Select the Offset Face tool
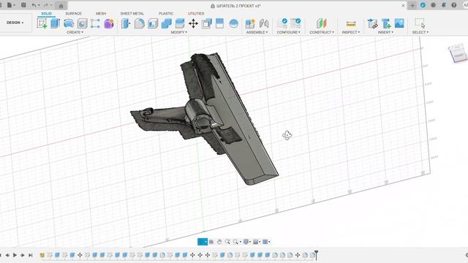The width and height of the screenshot is (468, 263). pos(180,23)
